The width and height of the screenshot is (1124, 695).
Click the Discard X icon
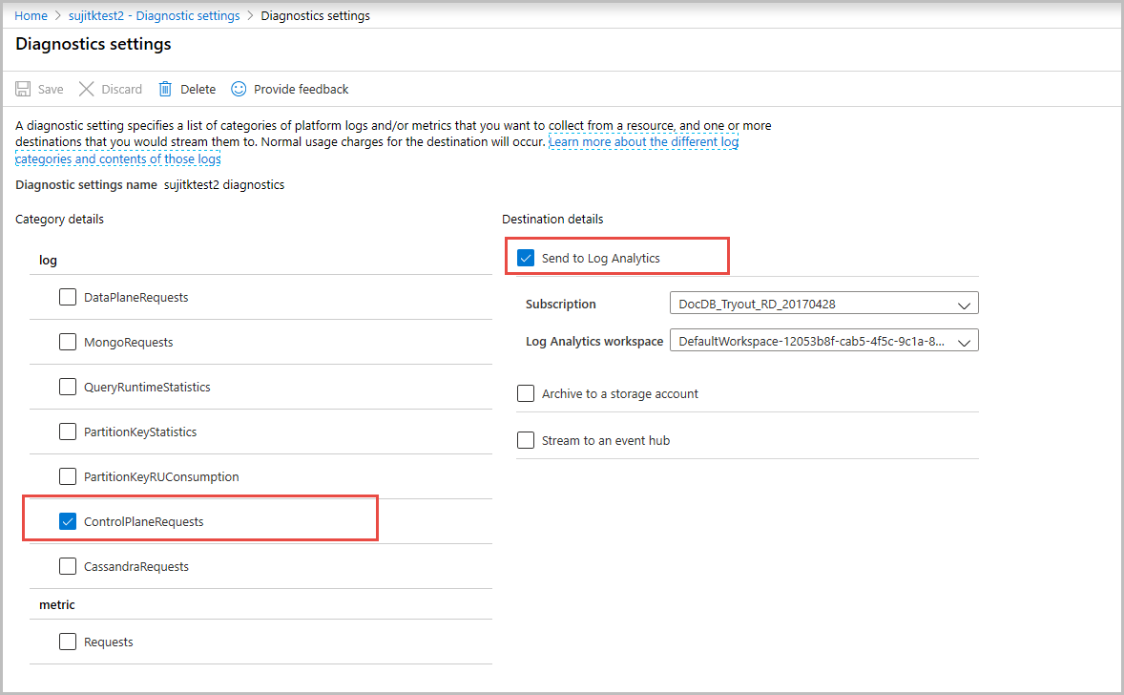[x=87, y=89]
